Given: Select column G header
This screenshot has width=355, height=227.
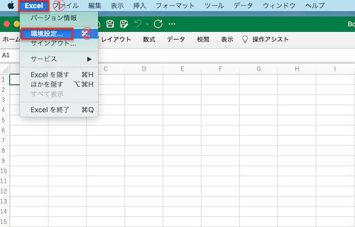Looking at the screenshot, I should coord(259,69).
